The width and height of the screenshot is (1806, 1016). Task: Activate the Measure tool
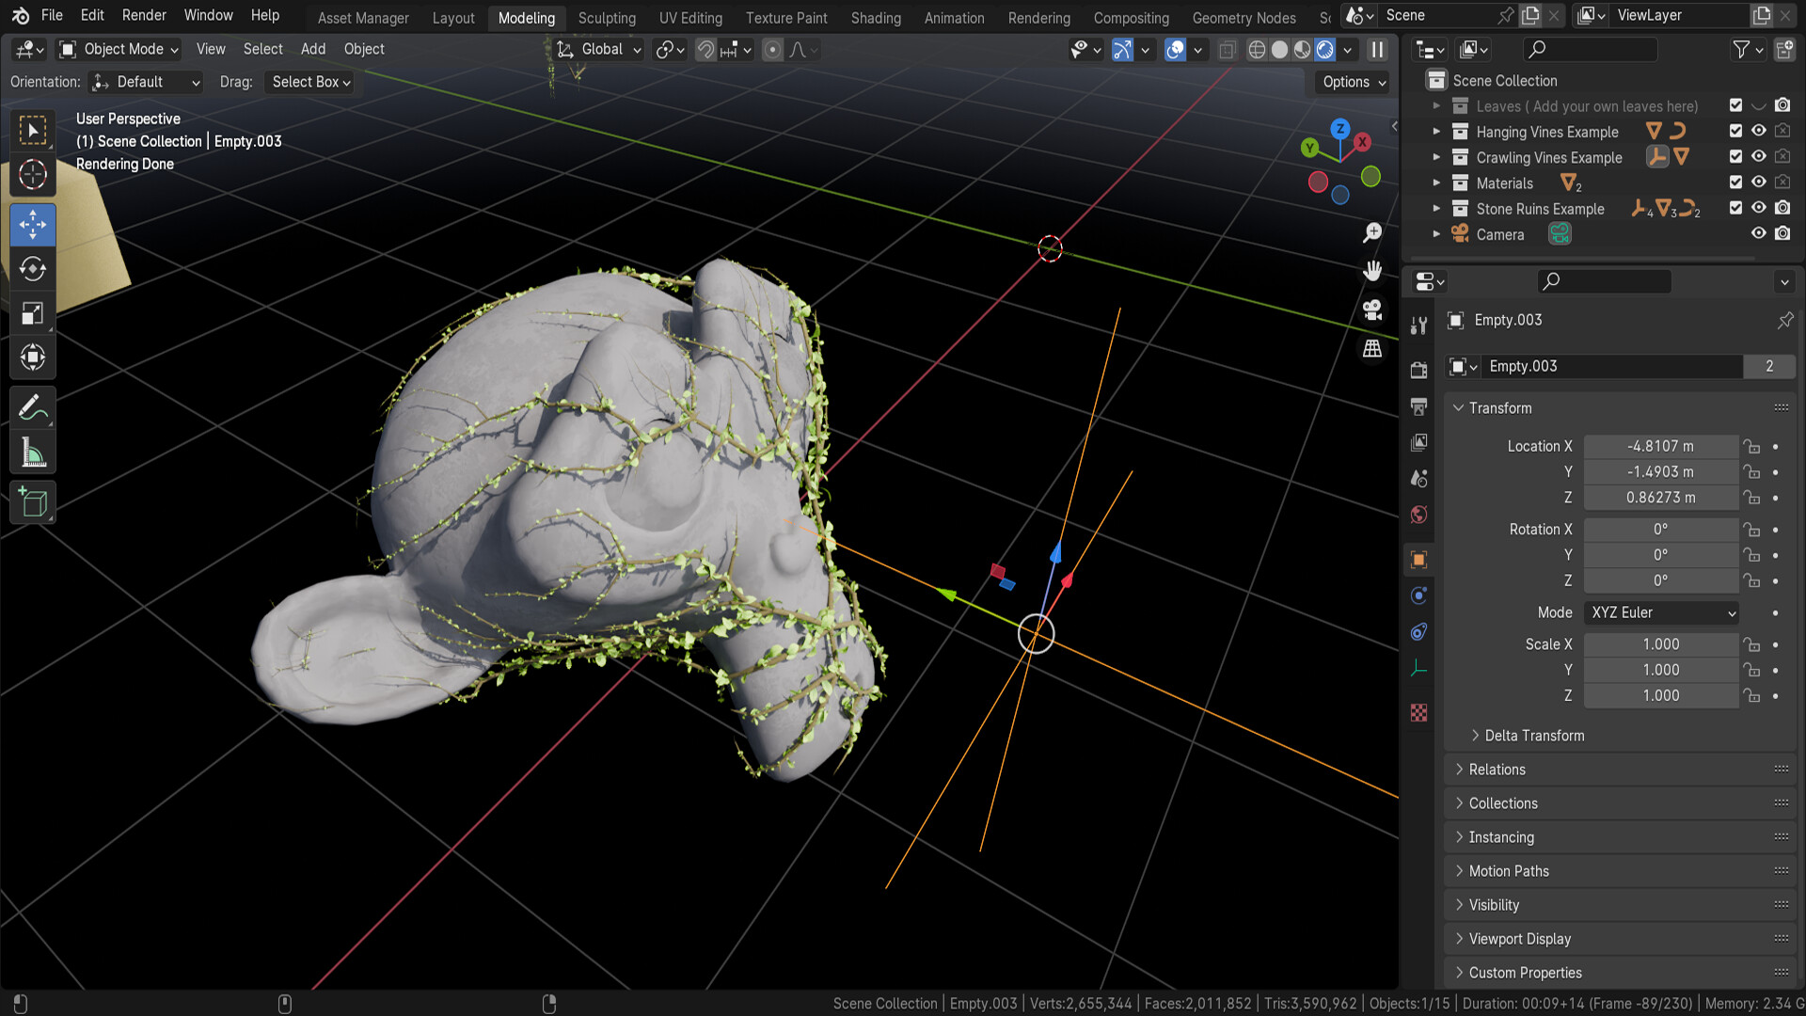(33, 452)
